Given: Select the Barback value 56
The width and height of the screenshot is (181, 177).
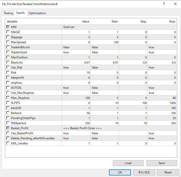Looking at the screenshot, I should tap(76, 113).
